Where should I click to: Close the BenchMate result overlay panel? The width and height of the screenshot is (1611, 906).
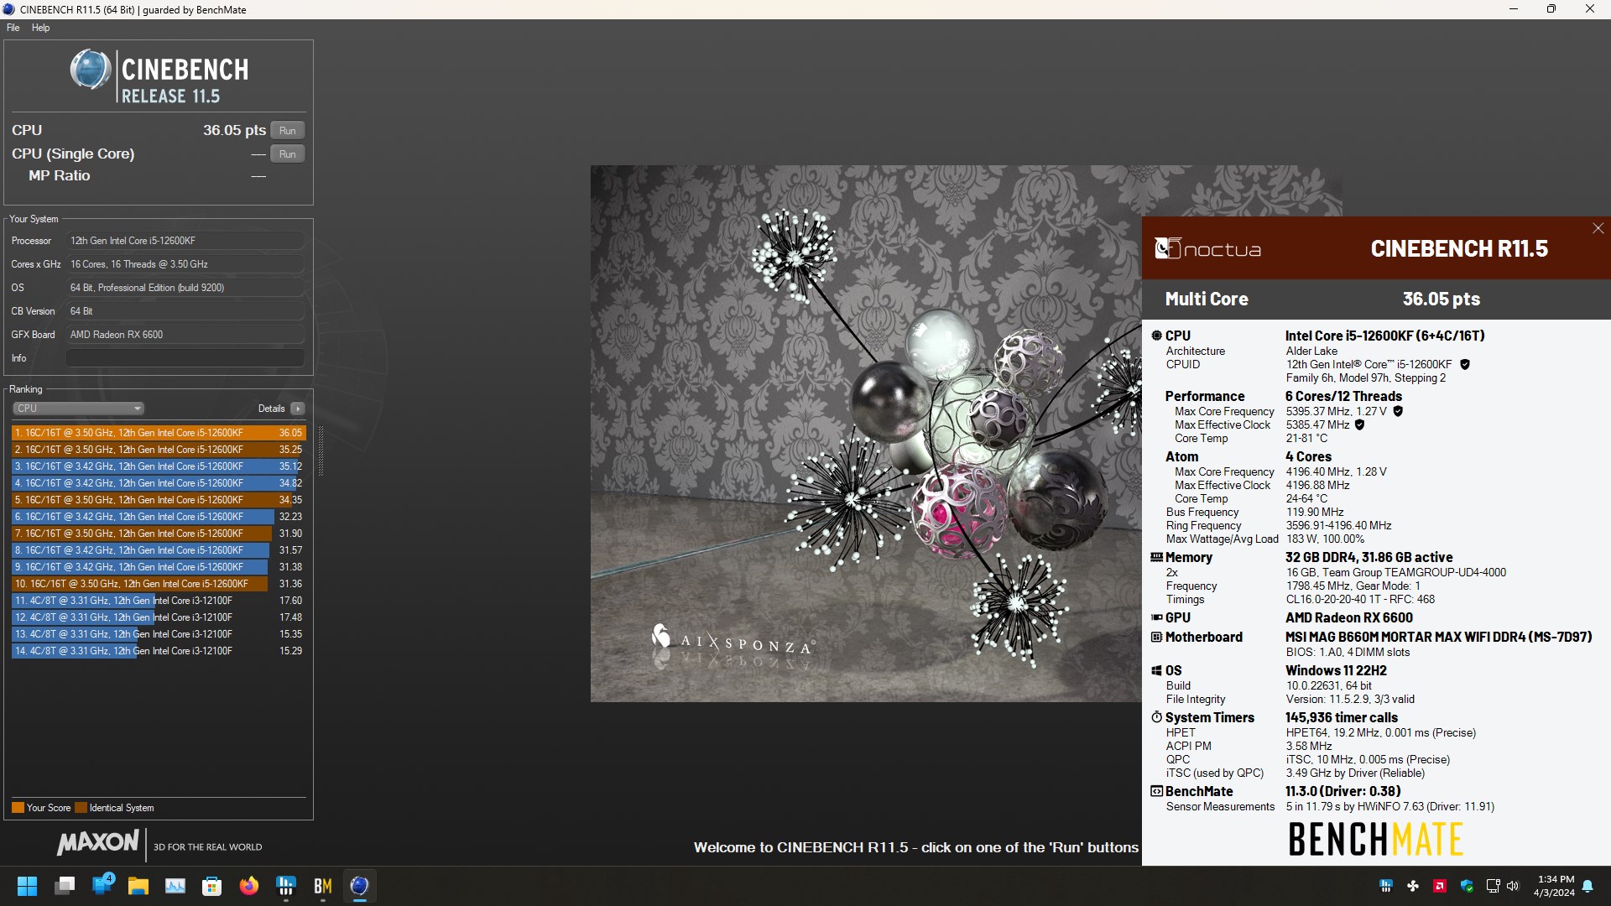tap(1598, 228)
